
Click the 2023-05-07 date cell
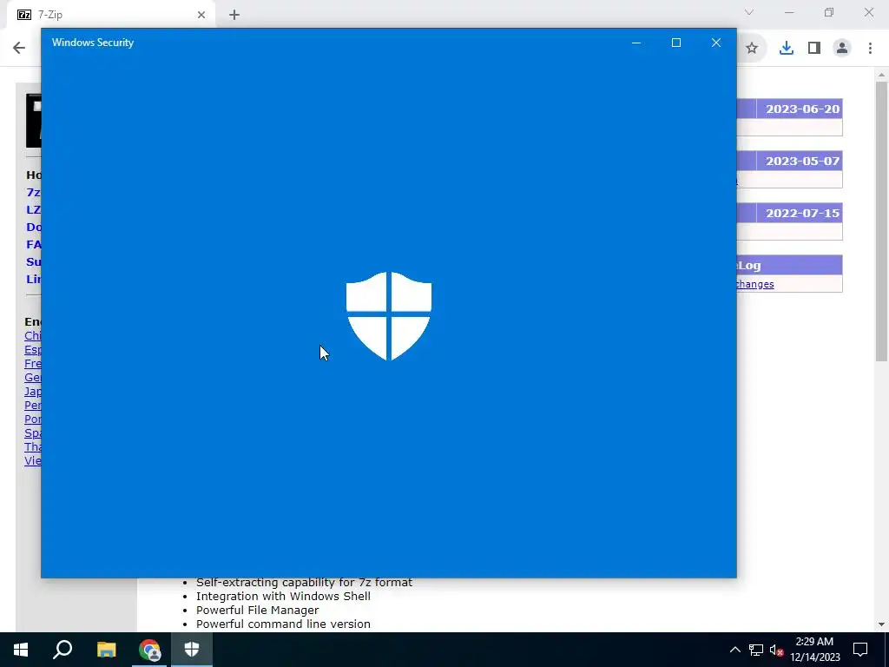[x=800, y=161]
